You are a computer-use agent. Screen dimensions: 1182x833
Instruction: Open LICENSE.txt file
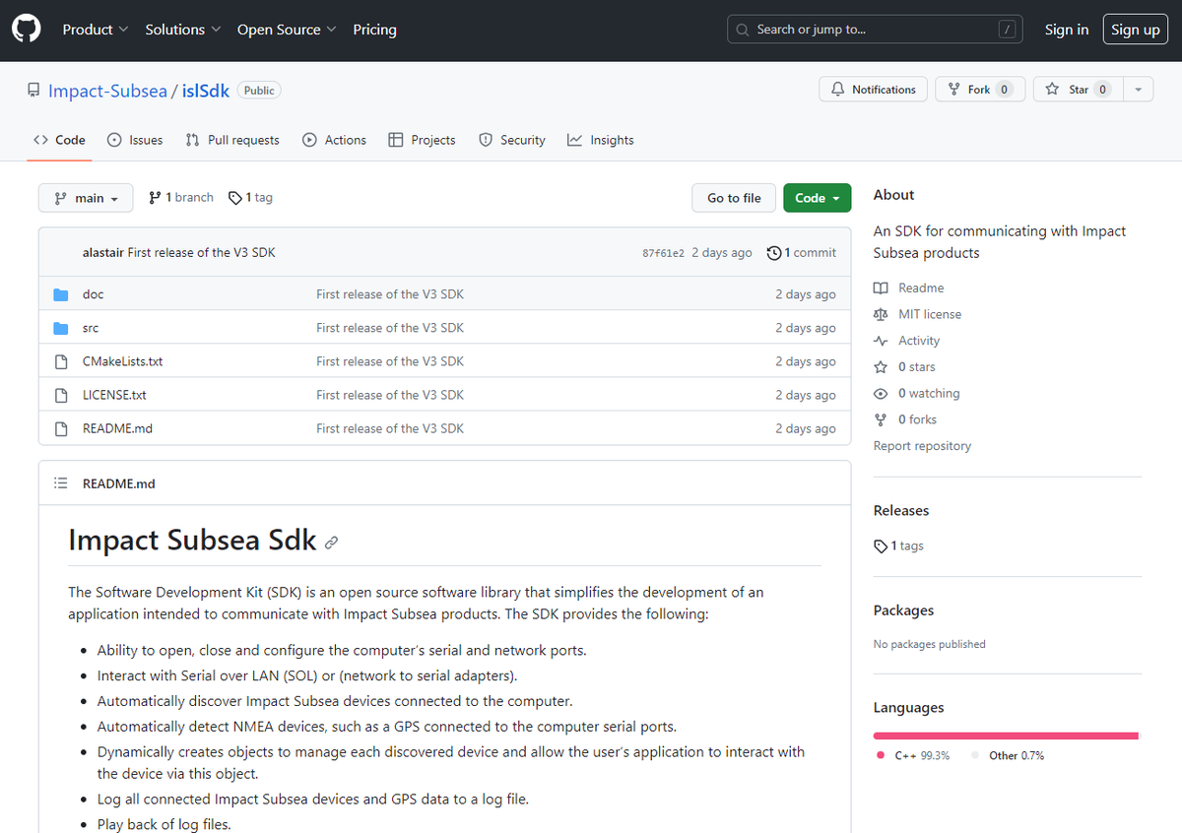114,395
